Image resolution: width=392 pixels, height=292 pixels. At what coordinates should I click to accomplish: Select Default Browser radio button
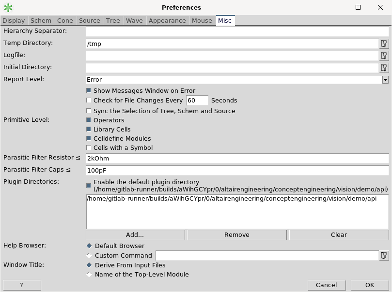[x=89, y=246]
